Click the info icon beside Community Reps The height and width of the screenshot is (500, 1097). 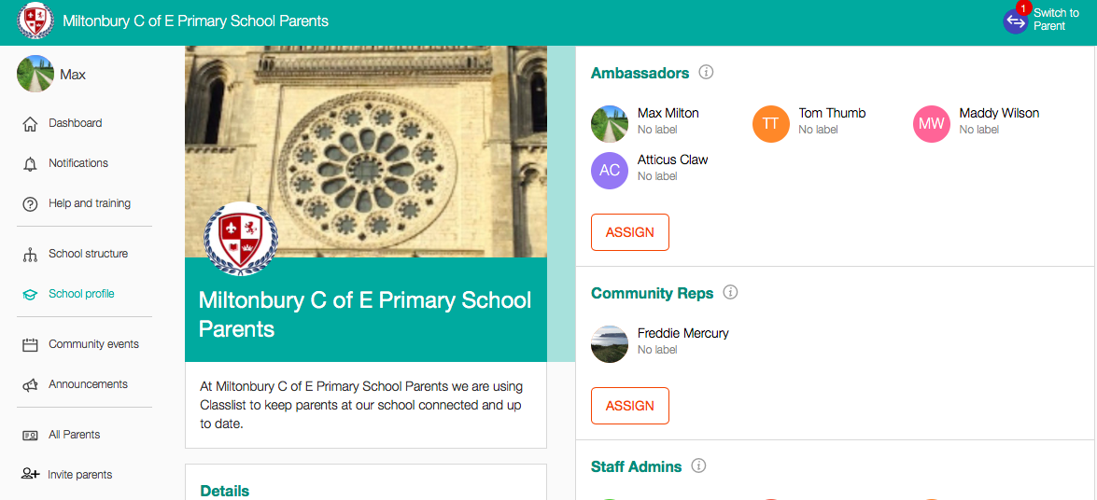(730, 292)
